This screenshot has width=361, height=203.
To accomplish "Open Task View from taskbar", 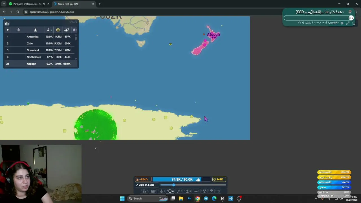I will (x=173, y=198).
